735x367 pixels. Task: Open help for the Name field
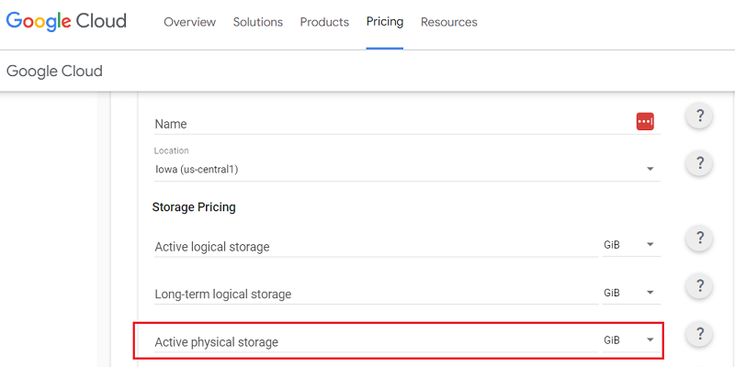tap(700, 116)
